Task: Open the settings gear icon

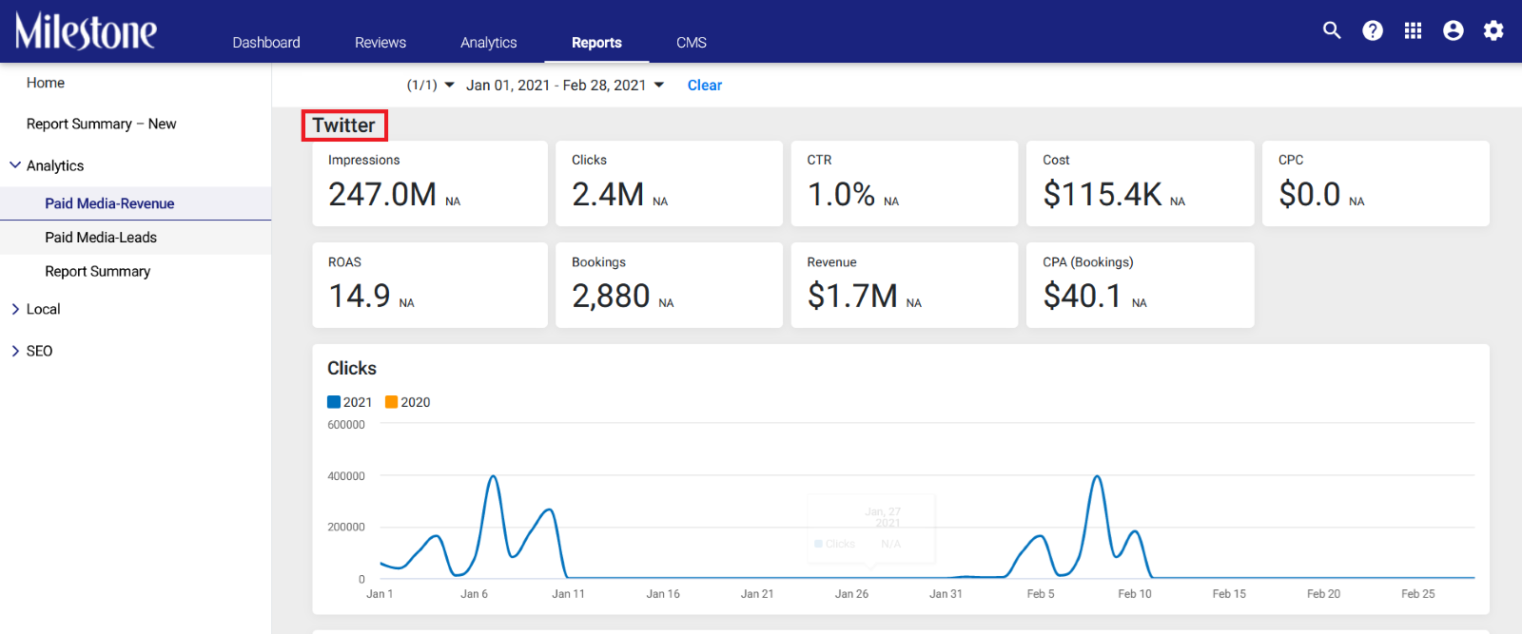Action: click(x=1493, y=30)
